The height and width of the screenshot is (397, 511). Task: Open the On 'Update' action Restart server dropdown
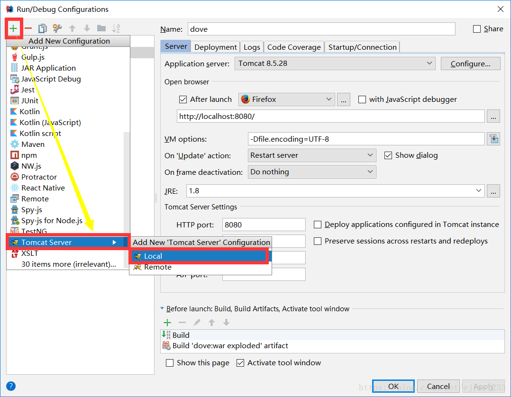click(312, 155)
